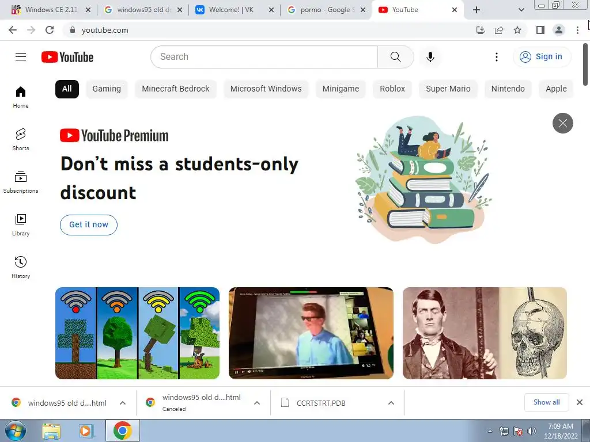
Task: Dismiss the YouTube Premium banner
Action: [x=562, y=123]
